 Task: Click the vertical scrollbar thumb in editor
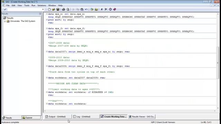tap(218, 63)
